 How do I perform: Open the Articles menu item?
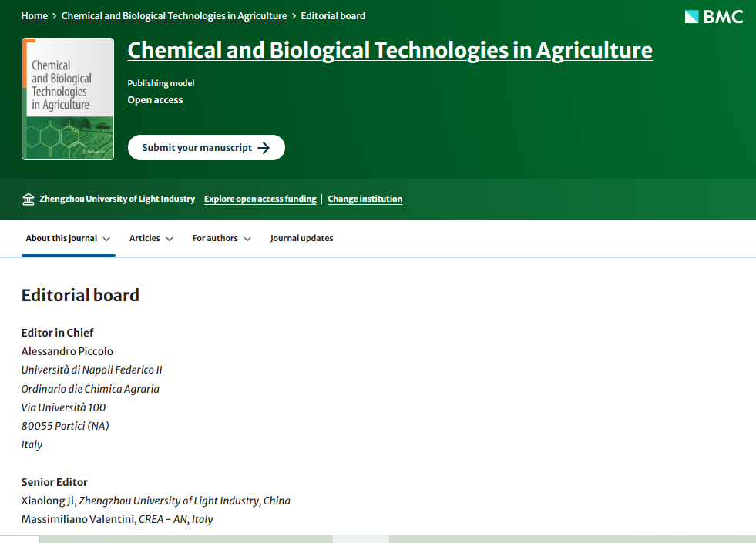coord(145,239)
